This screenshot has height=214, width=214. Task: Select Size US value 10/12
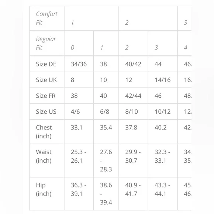point(163,111)
